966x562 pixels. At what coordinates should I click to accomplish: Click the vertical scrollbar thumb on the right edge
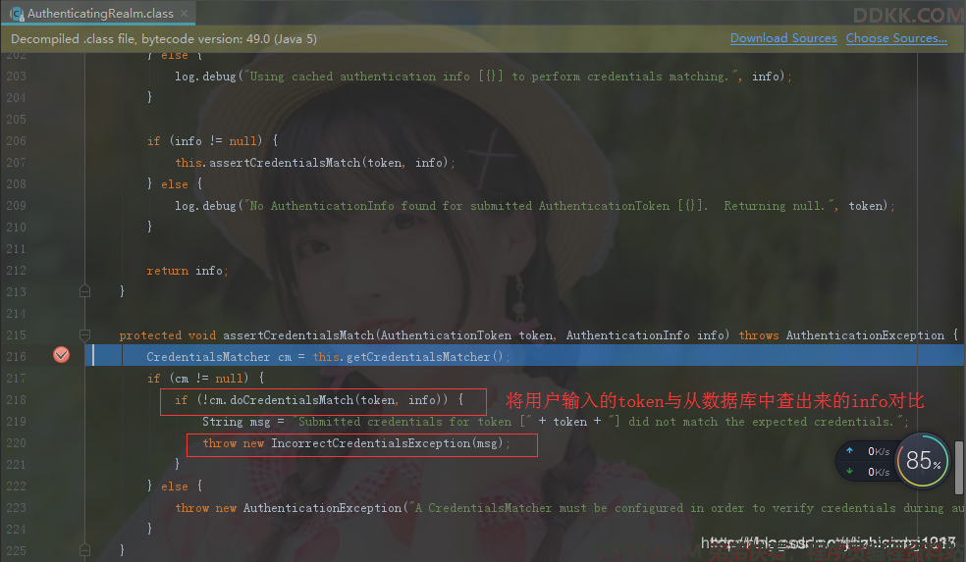(958, 467)
